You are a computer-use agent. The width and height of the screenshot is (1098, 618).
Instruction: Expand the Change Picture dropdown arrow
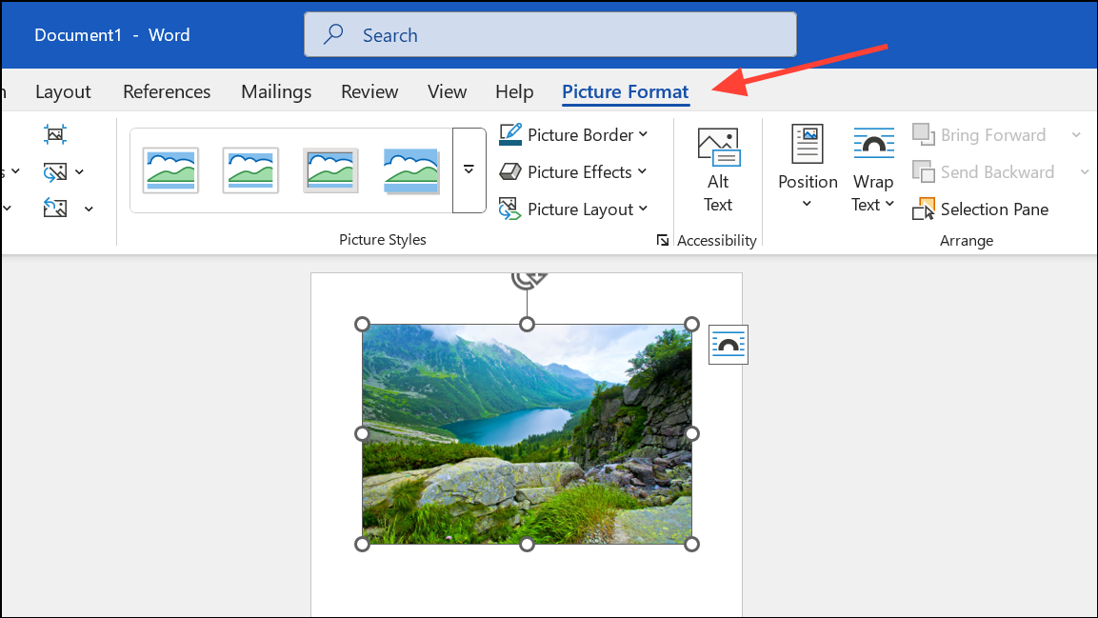[x=79, y=171]
